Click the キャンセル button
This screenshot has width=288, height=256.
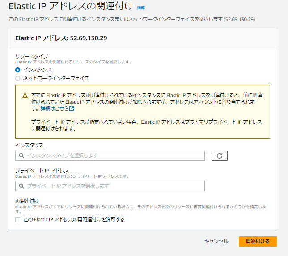click(216, 241)
